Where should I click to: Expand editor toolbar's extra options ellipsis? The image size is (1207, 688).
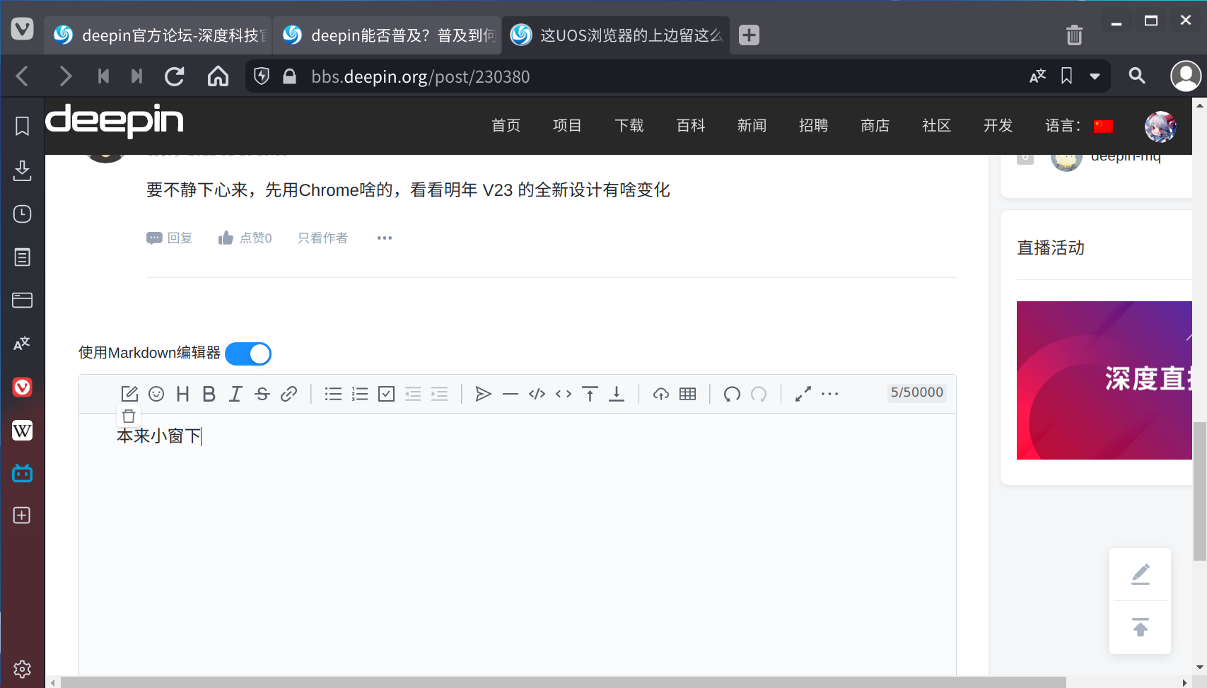pos(829,394)
